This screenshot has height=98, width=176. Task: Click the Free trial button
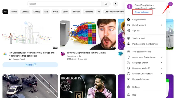click(30, 65)
